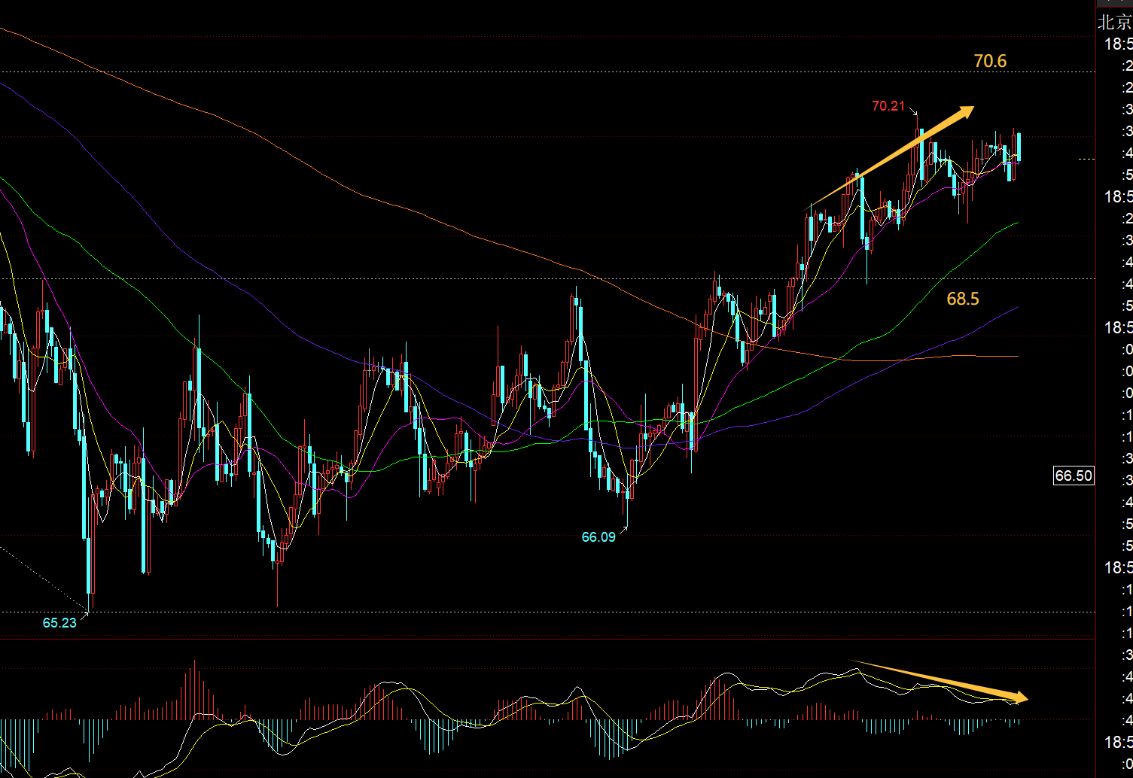This screenshot has width=1133, height=778.
Task: Click the dashed horizontal line at 65.23 low
Action: point(527,612)
